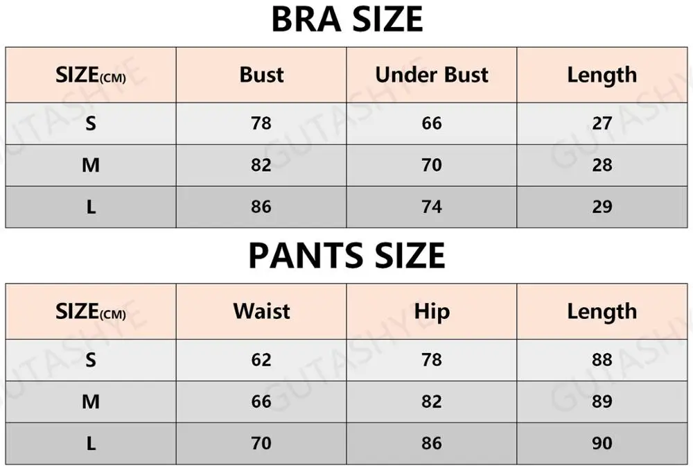Select hip value 82 for pants size M
The height and width of the screenshot is (470, 693).
(x=432, y=401)
